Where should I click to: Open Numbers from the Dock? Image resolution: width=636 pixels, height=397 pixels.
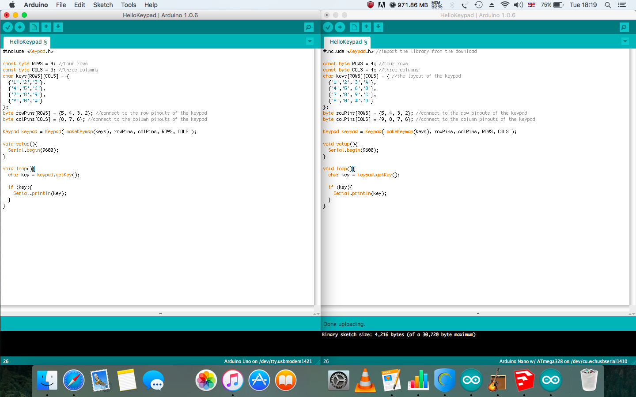tap(418, 380)
